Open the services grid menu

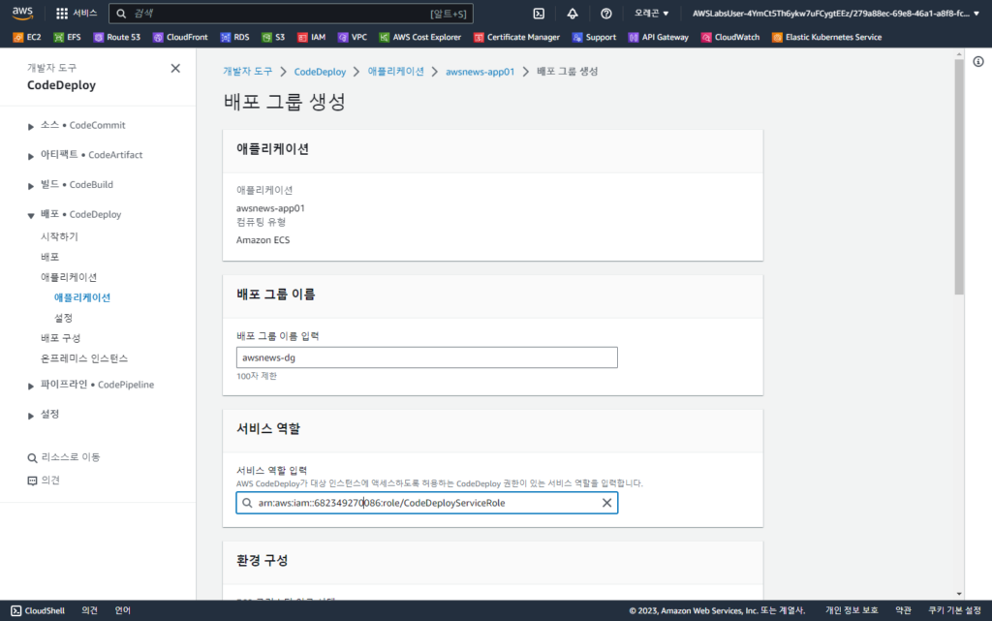click(x=77, y=13)
